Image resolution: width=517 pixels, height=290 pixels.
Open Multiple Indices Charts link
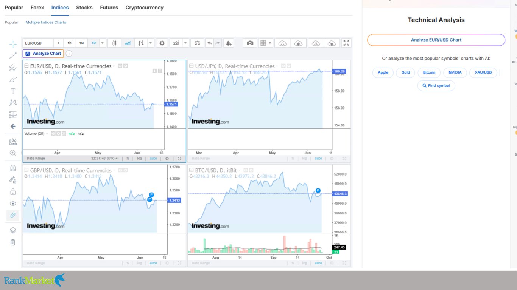tap(46, 22)
